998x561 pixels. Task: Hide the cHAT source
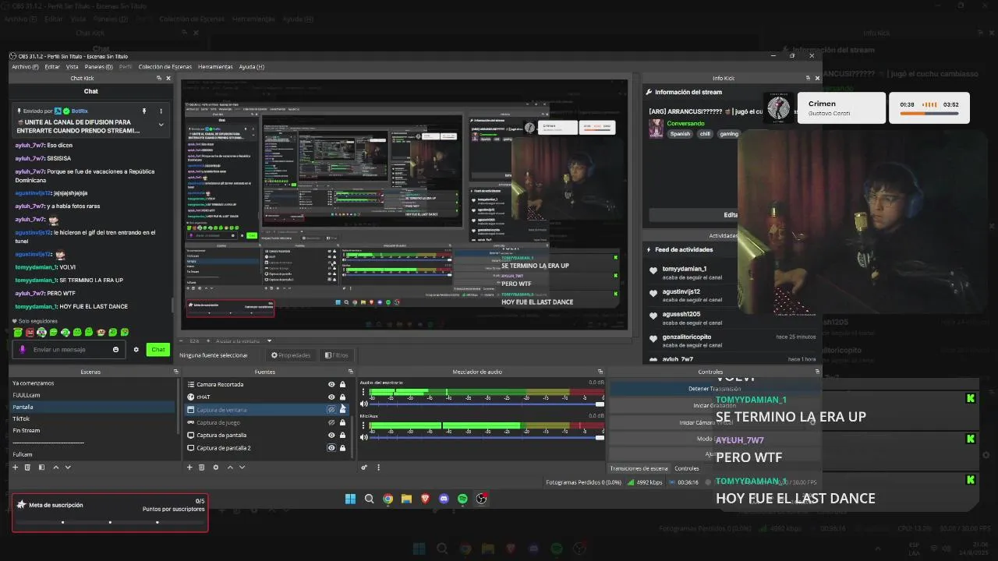pos(331,397)
